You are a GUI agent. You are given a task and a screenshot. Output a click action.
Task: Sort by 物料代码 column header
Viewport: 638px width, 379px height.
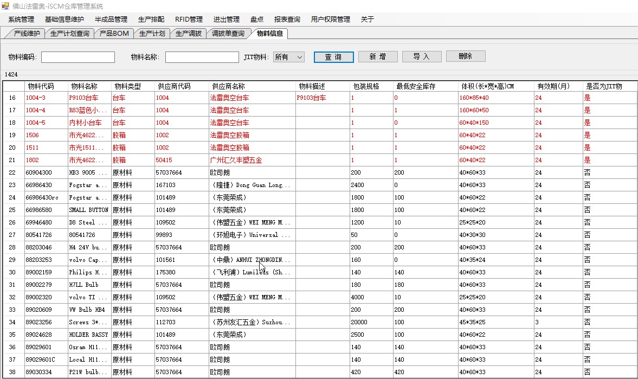pyautogui.click(x=47, y=86)
